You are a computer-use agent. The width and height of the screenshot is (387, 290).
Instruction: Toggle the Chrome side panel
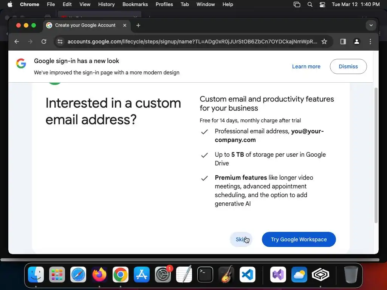(343, 42)
